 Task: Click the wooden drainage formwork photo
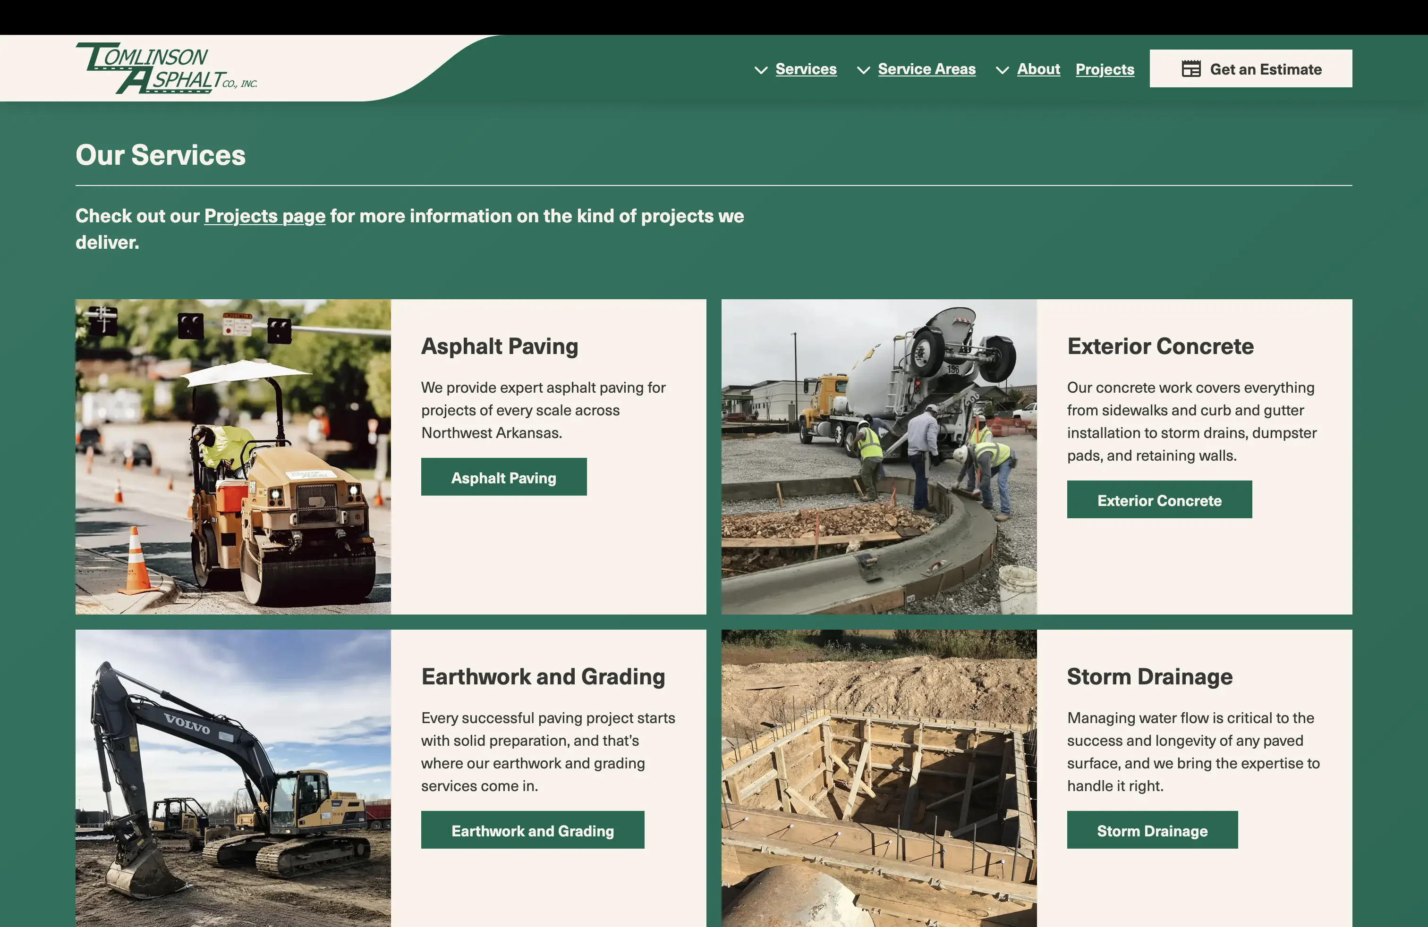pyautogui.click(x=878, y=778)
